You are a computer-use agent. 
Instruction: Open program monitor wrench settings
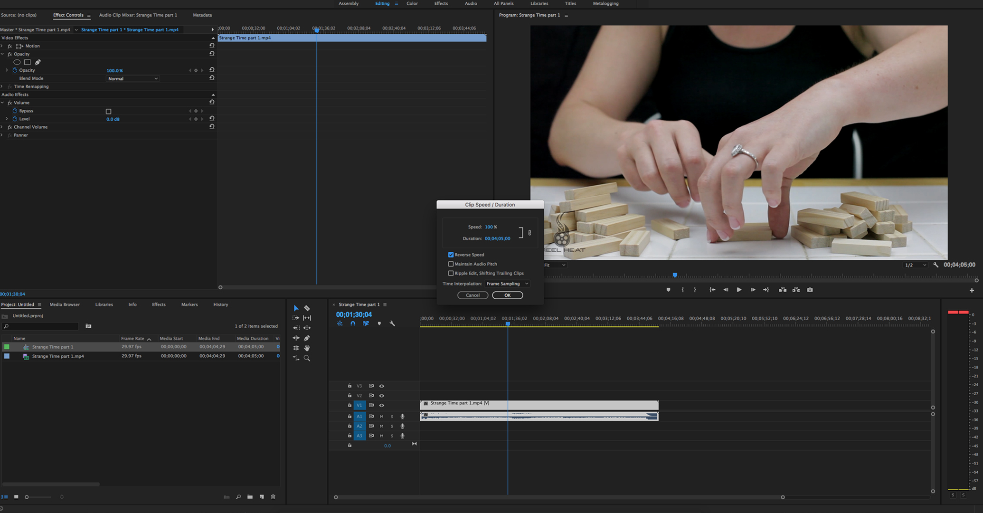[936, 265]
